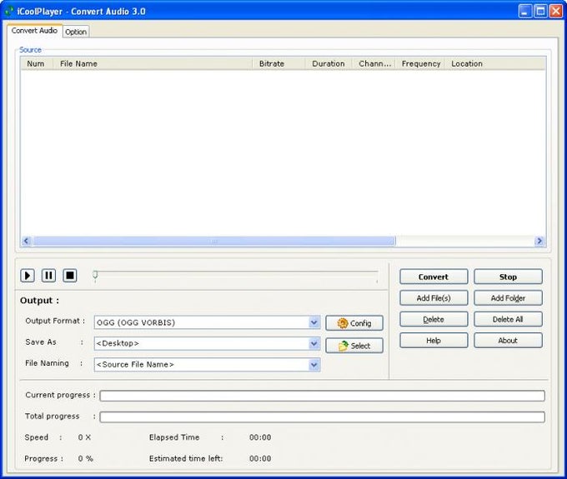Sort by File Name column header
Screen dimensions: 567x479
pyautogui.click(x=153, y=63)
